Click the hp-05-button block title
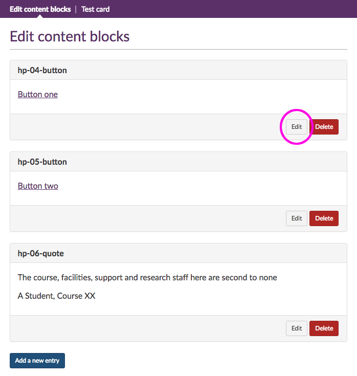The height and width of the screenshot is (376, 357). (x=42, y=162)
